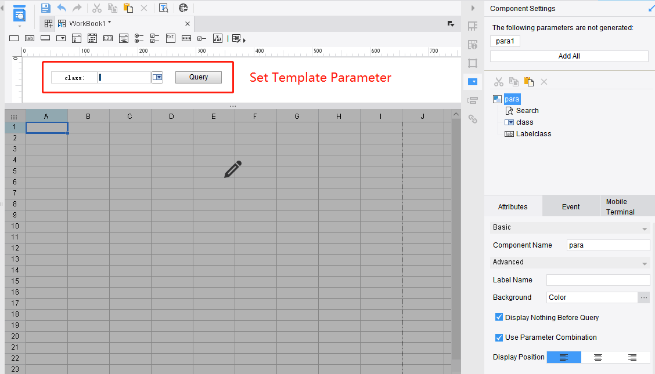This screenshot has width=655, height=374.
Task: Select the Tree widget tool
Action: [218, 38]
